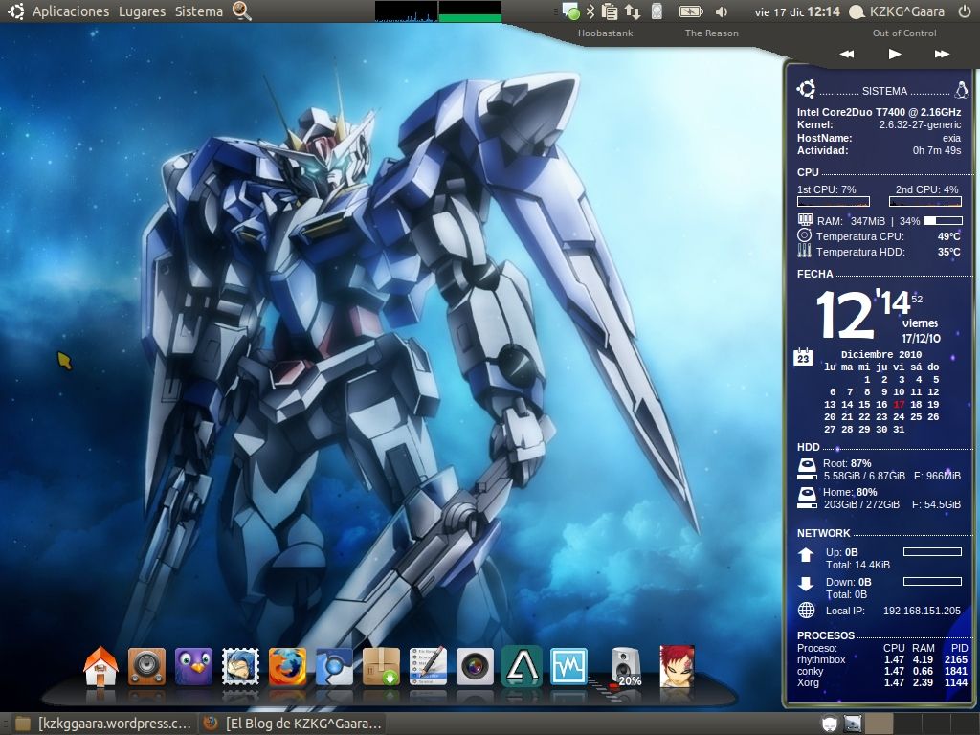Open the system monitor graph icon in dock
The image size is (980, 735).
568,666
